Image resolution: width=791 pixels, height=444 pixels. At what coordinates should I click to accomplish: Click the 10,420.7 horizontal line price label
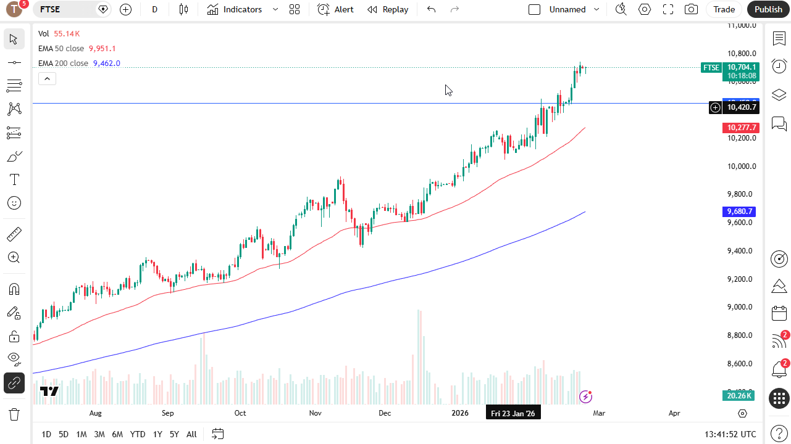pyautogui.click(x=741, y=107)
